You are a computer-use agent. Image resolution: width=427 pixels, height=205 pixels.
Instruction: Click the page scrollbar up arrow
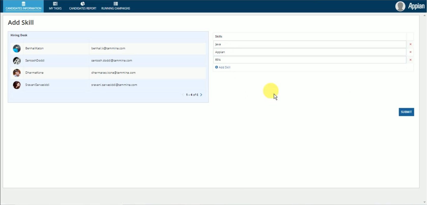tap(424, 15)
